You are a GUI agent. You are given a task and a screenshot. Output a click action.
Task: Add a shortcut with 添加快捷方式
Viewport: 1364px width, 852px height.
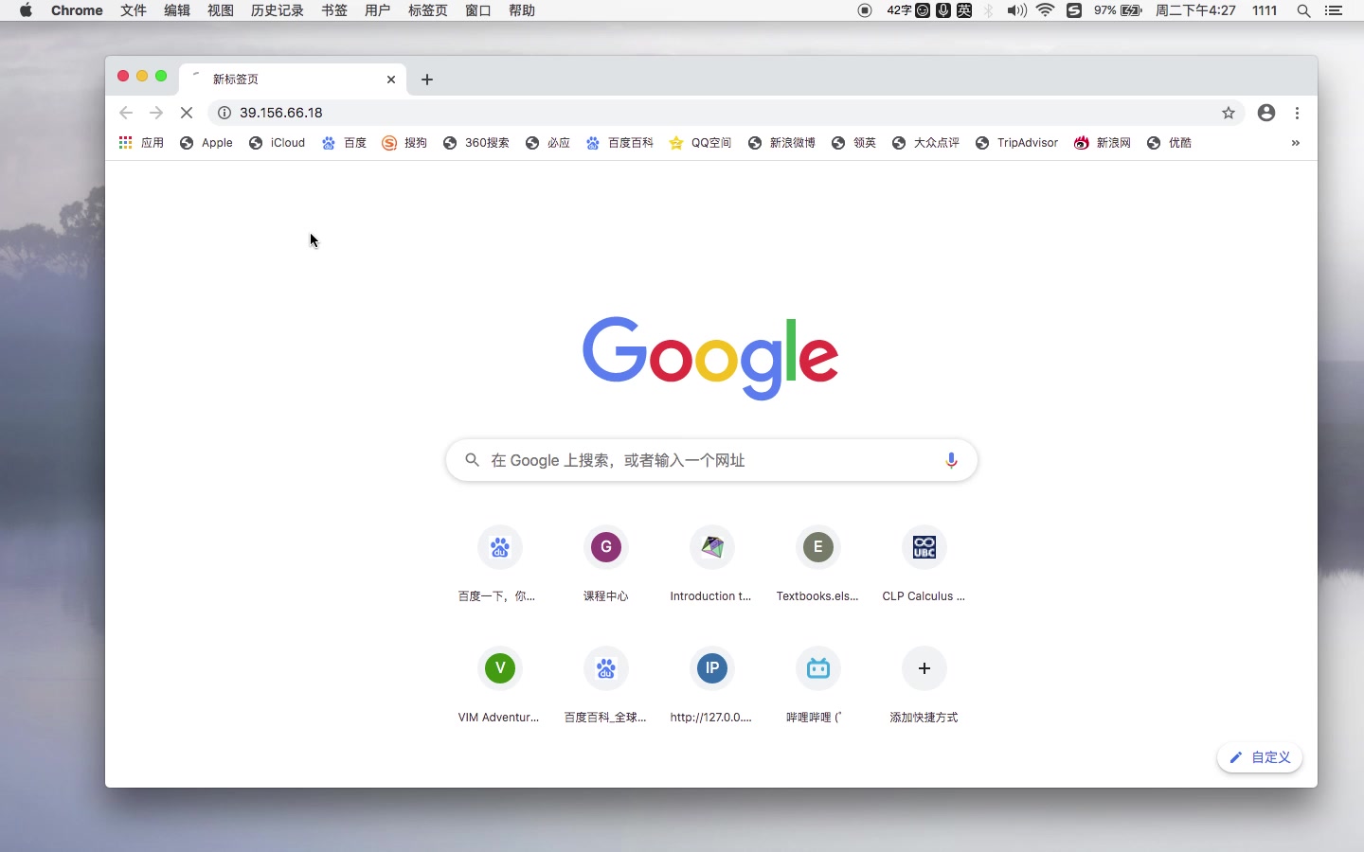point(924,685)
